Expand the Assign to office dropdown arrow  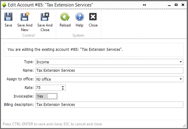(181, 79)
